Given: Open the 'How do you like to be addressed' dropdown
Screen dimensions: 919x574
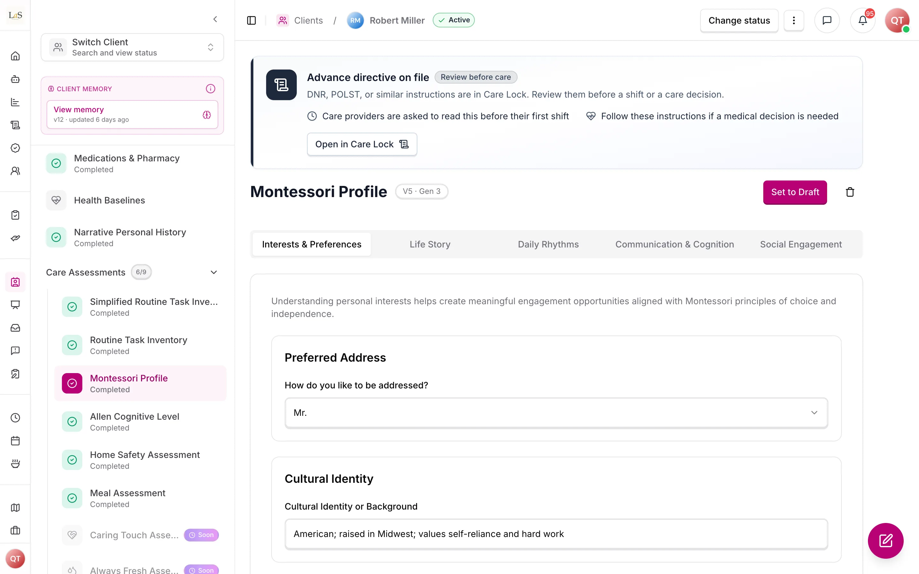Looking at the screenshot, I should (x=556, y=413).
